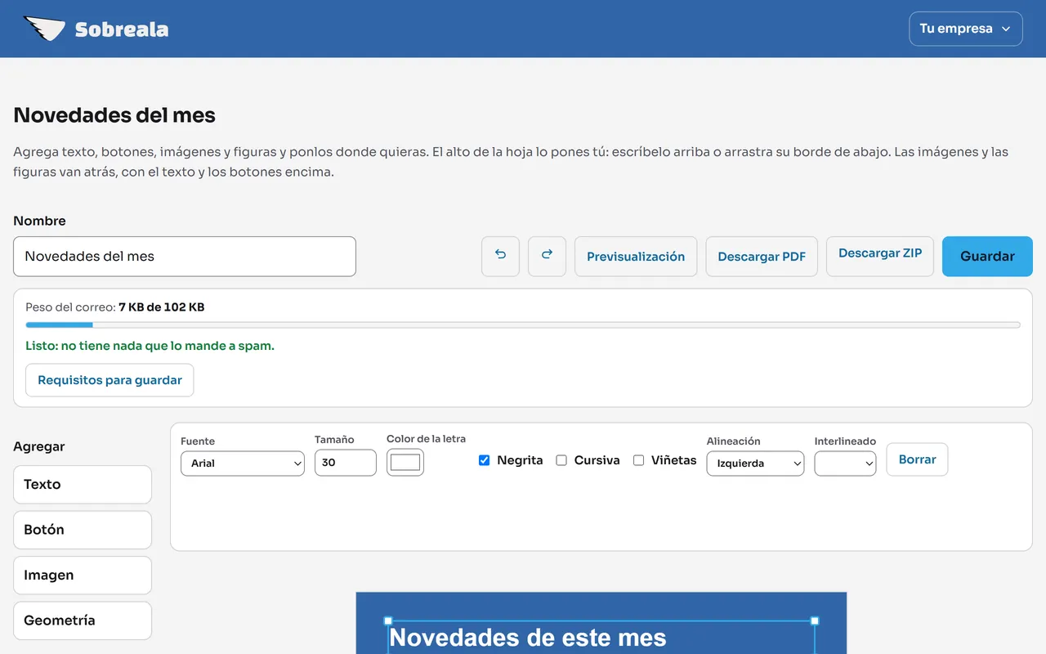The width and height of the screenshot is (1046, 654).
Task: Add a Texto element
Action: point(83,484)
